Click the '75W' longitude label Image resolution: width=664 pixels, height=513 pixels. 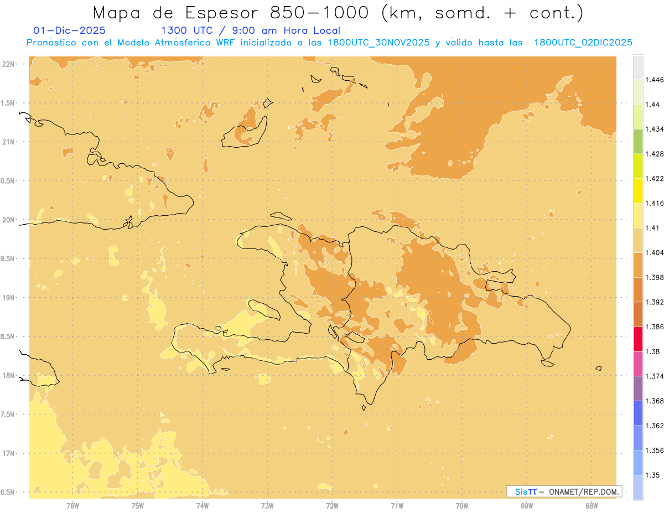click(137, 505)
